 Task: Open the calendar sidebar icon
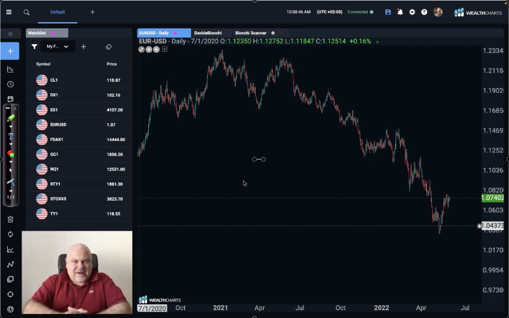pos(10,99)
